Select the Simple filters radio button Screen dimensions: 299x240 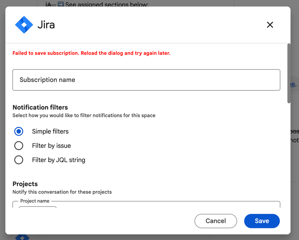(x=19, y=131)
